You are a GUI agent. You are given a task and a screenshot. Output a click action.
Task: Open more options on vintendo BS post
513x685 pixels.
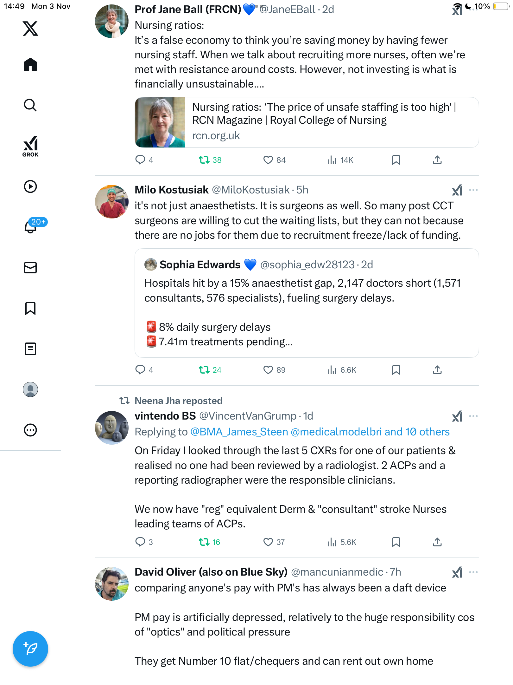[x=473, y=416]
